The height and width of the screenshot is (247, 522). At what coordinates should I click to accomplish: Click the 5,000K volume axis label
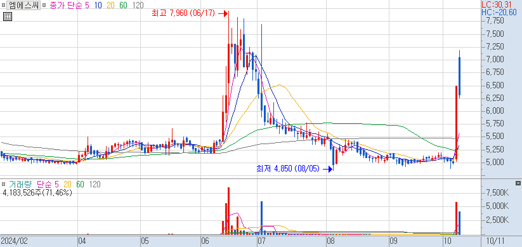click(x=497, y=206)
